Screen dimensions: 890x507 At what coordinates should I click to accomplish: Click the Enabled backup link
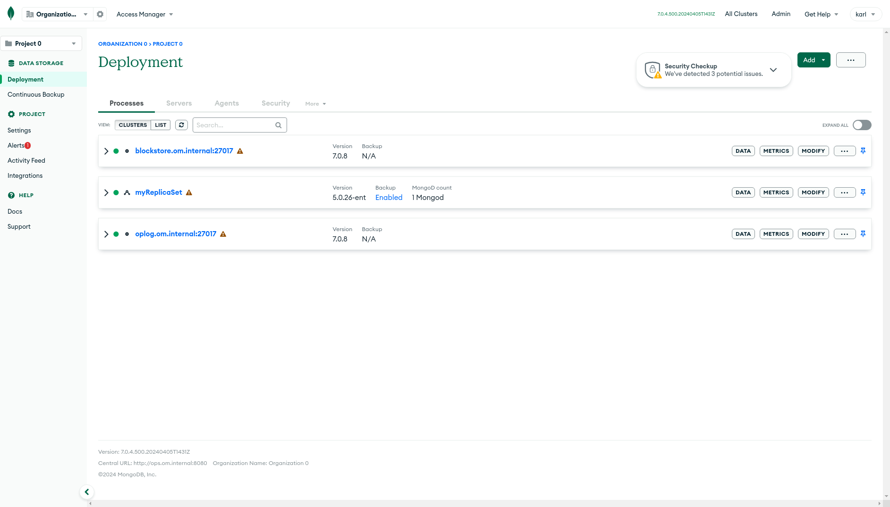coord(389,198)
